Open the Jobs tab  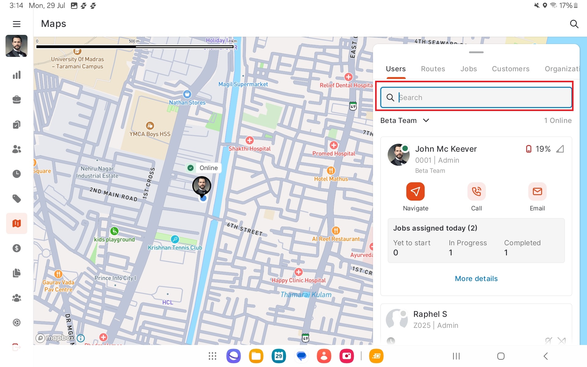(x=468, y=69)
